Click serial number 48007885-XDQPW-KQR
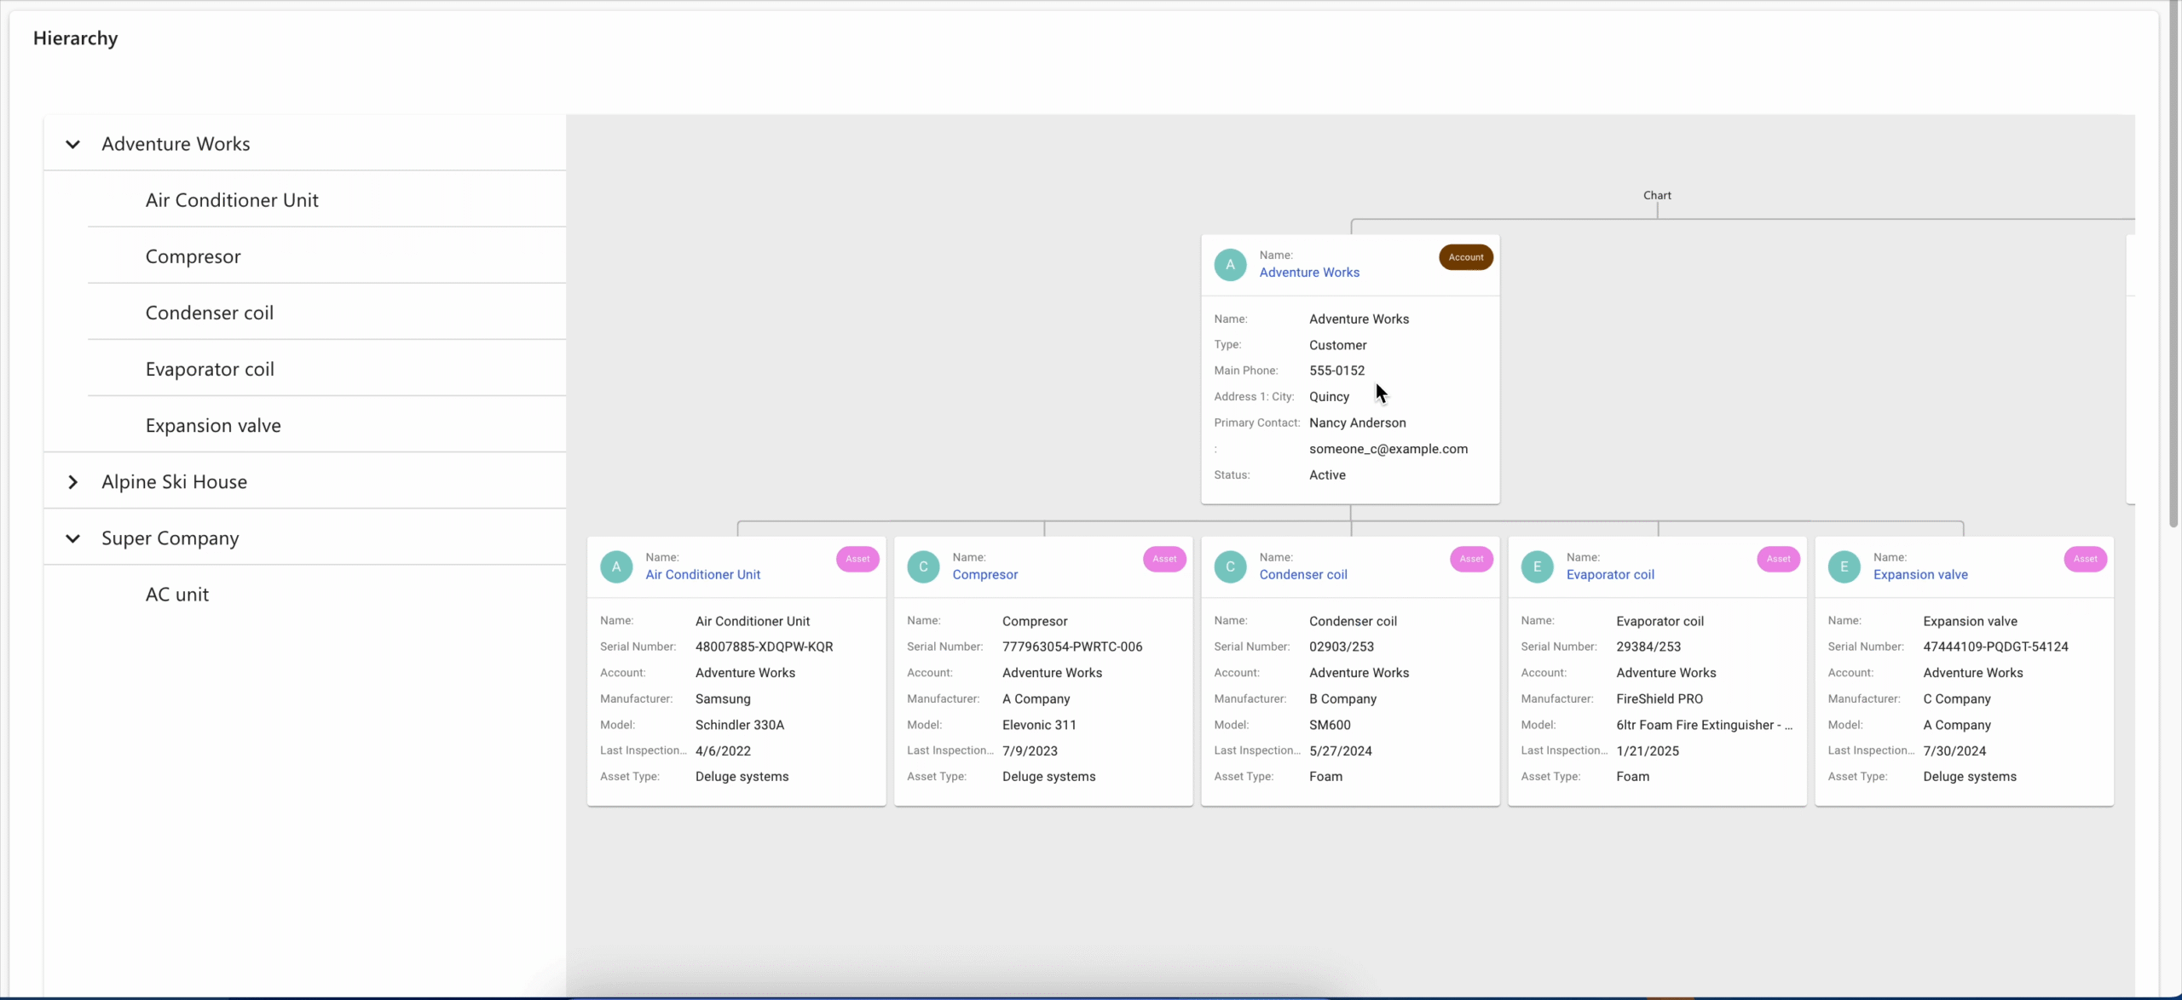 point(764,647)
